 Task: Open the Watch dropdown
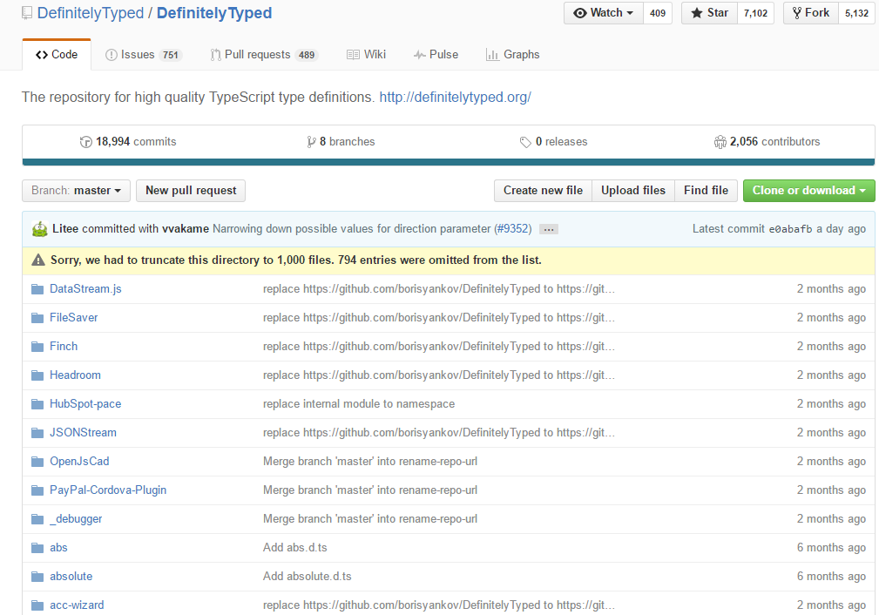pos(603,13)
